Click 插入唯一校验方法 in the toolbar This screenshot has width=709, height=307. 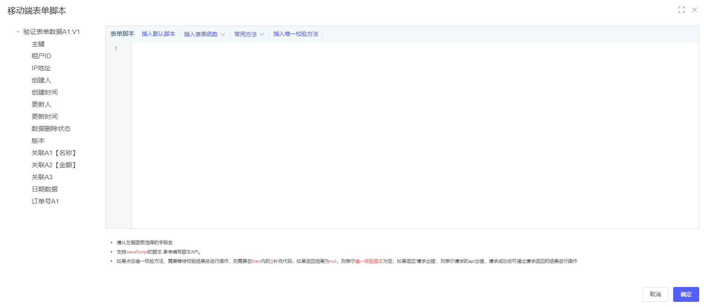(x=296, y=34)
